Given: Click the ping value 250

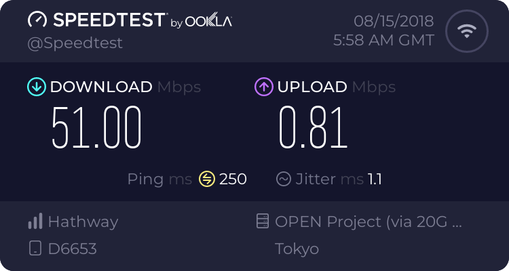Looking at the screenshot, I should pyautogui.click(x=233, y=179).
